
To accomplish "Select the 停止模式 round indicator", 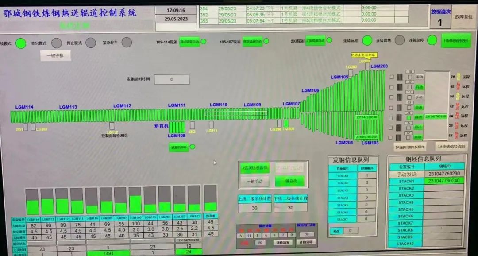I will point(91,43).
